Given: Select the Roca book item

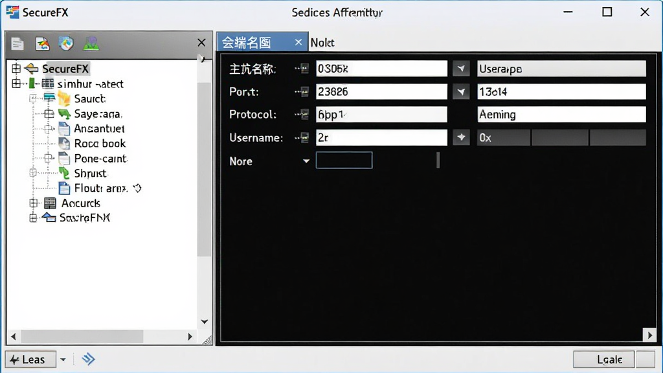Looking at the screenshot, I should pyautogui.click(x=100, y=143).
